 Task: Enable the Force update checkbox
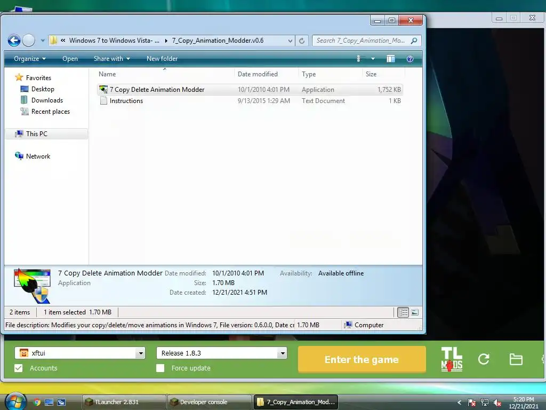[160, 368]
